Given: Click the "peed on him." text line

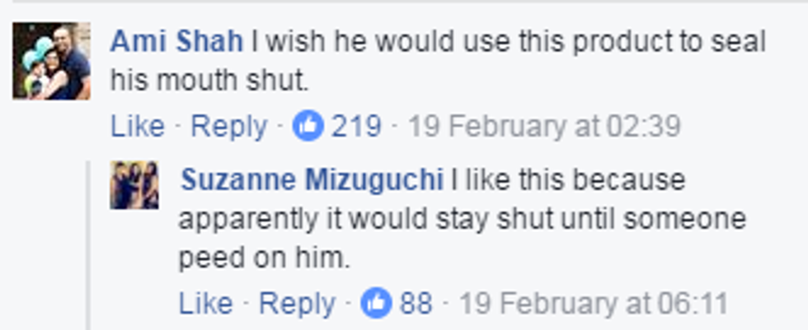Looking at the screenshot, I should pos(264,258).
